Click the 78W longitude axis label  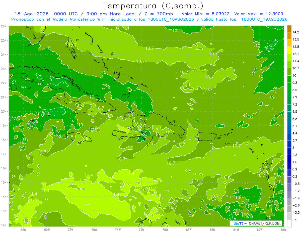[x=70, y=229]
